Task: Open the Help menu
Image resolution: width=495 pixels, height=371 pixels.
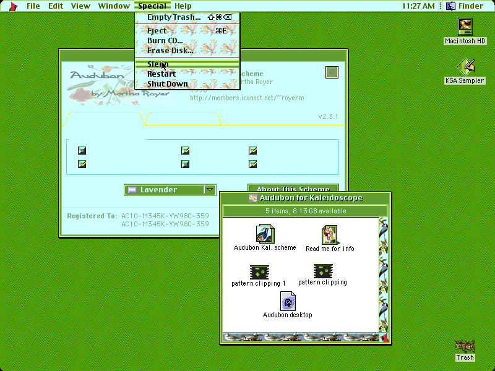Action: click(183, 6)
